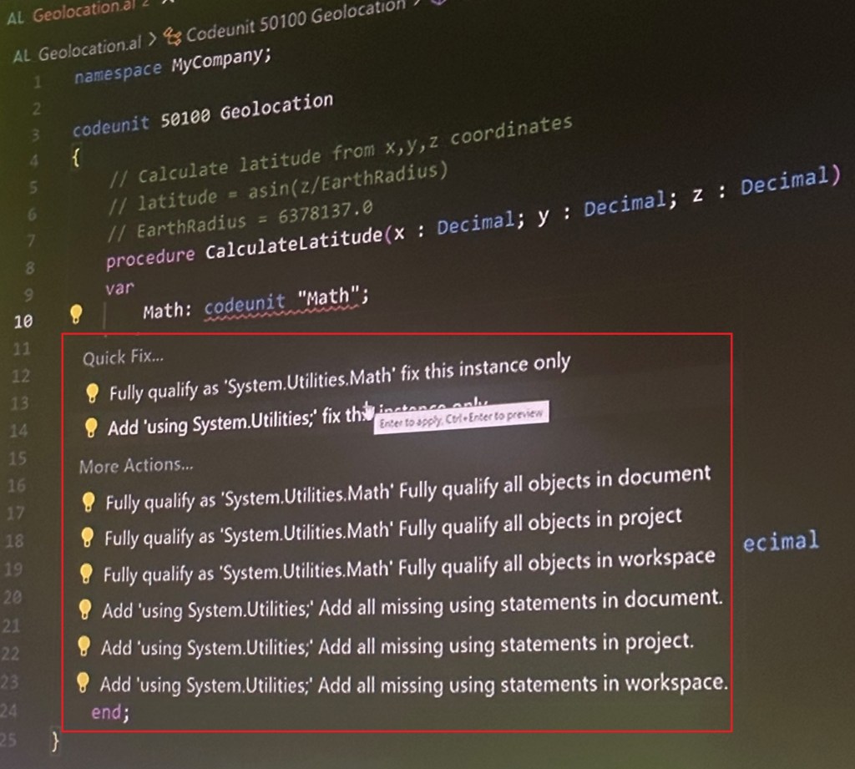This screenshot has width=855, height=769.
Task: Click lightbulb beside 'Fully qualify all objects in project'
Action: (x=86, y=535)
